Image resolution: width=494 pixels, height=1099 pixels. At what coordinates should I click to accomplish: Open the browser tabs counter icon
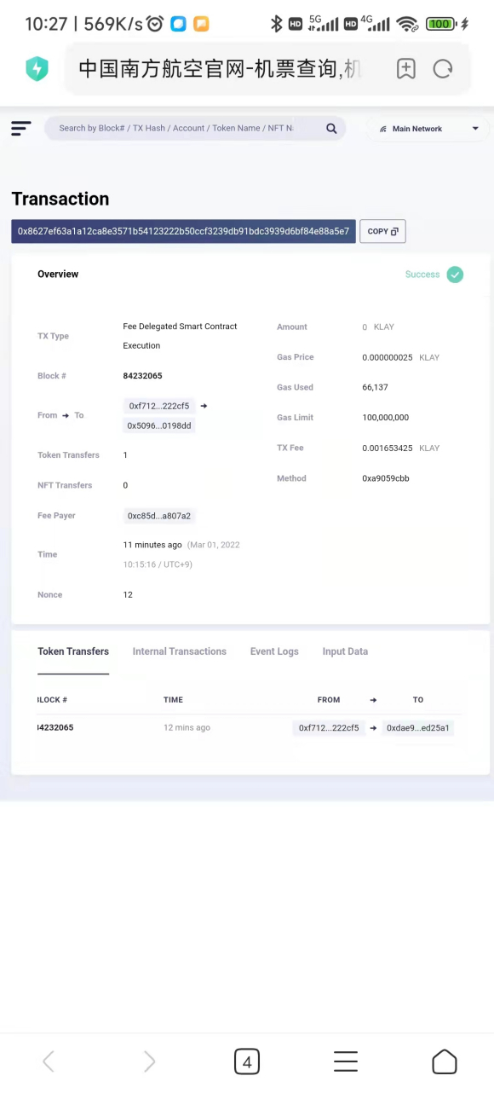(247, 1061)
